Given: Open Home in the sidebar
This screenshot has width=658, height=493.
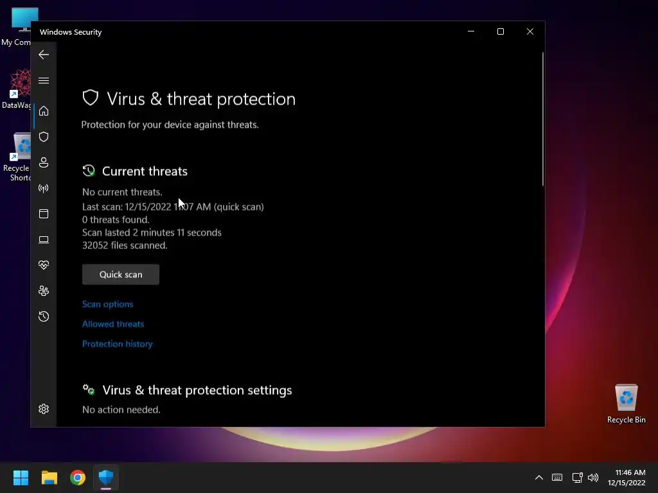Looking at the screenshot, I should [x=44, y=111].
